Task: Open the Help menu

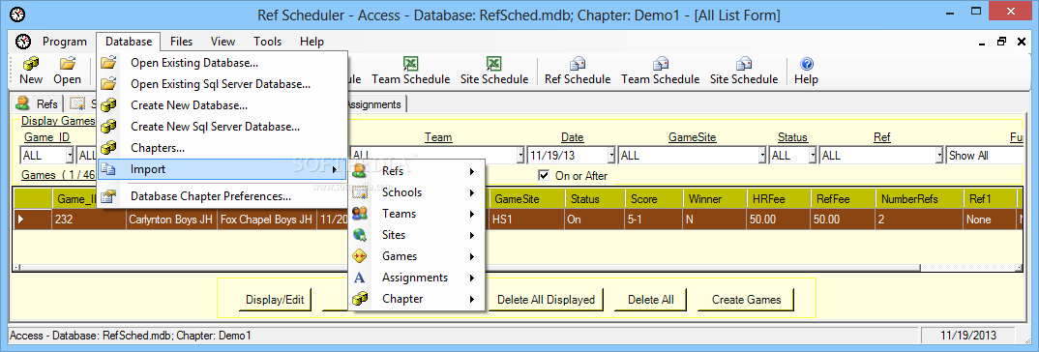Action: (312, 42)
